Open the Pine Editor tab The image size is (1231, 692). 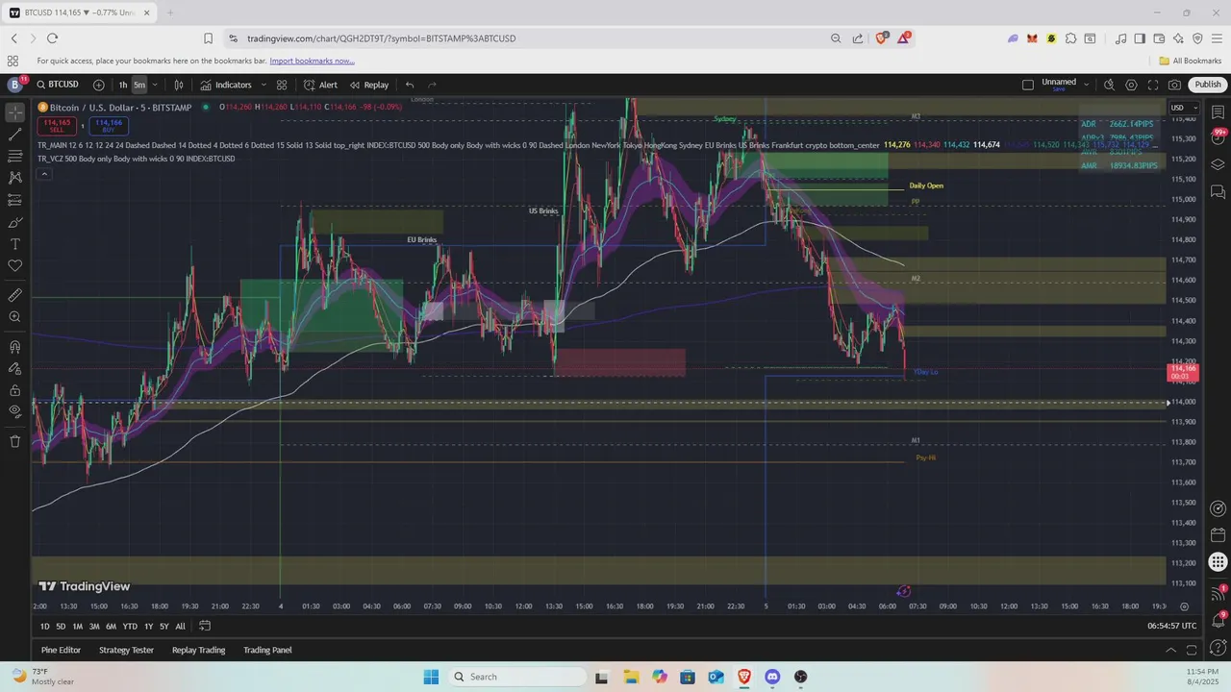click(x=61, y=650)
